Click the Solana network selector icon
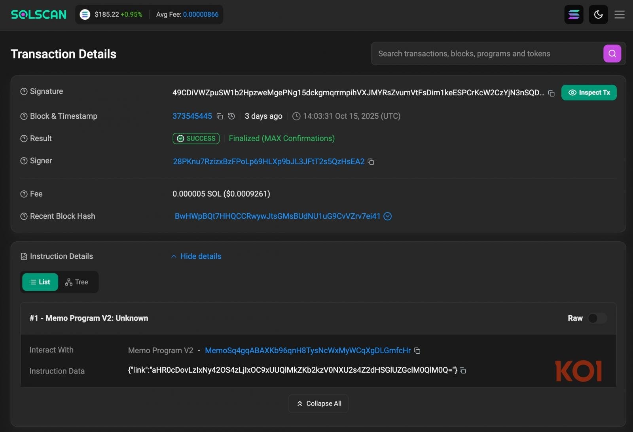Image resolution: width=633 pixels, height=432 pixels. click(x=574, y=15)
